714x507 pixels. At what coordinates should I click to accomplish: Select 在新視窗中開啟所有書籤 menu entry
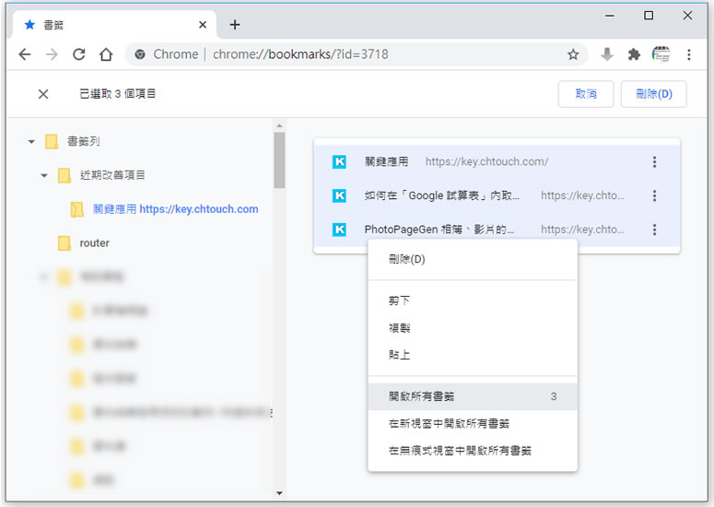pyautogui.click(x=473, y=424)
